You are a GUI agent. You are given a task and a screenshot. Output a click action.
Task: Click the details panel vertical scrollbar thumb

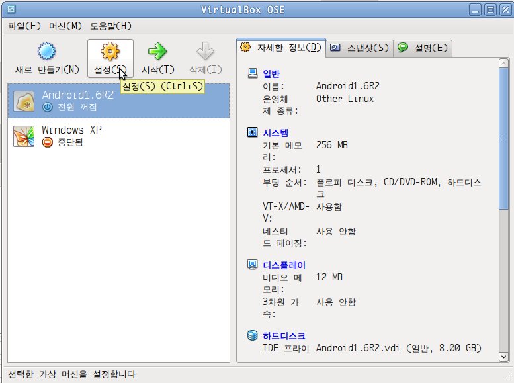(x=503, y=139)
